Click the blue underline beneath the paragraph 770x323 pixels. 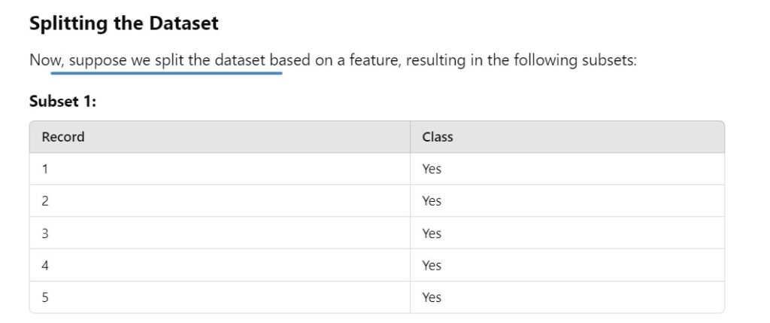166,74
